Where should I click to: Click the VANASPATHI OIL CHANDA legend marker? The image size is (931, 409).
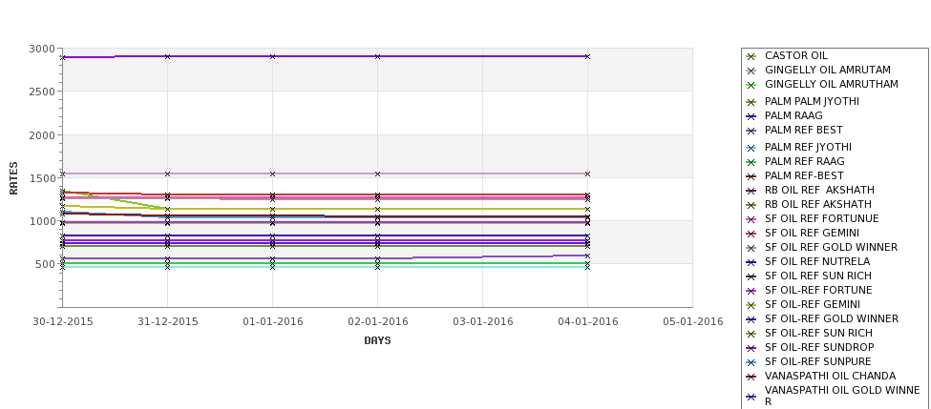point(751,377)
